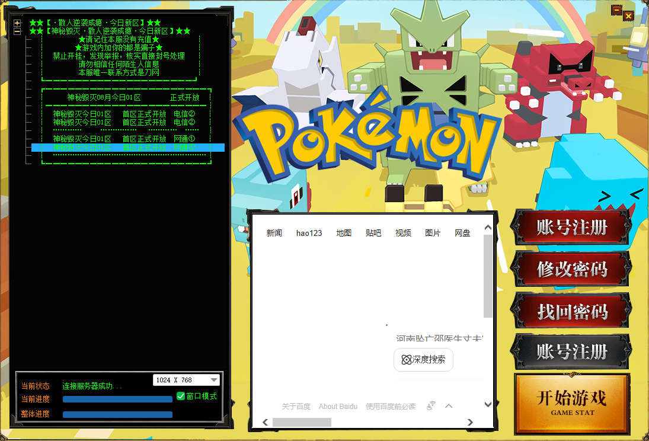Open 图片 in Baidu navigation
Viewport: 649px width, 441px height.
(433, 233)
